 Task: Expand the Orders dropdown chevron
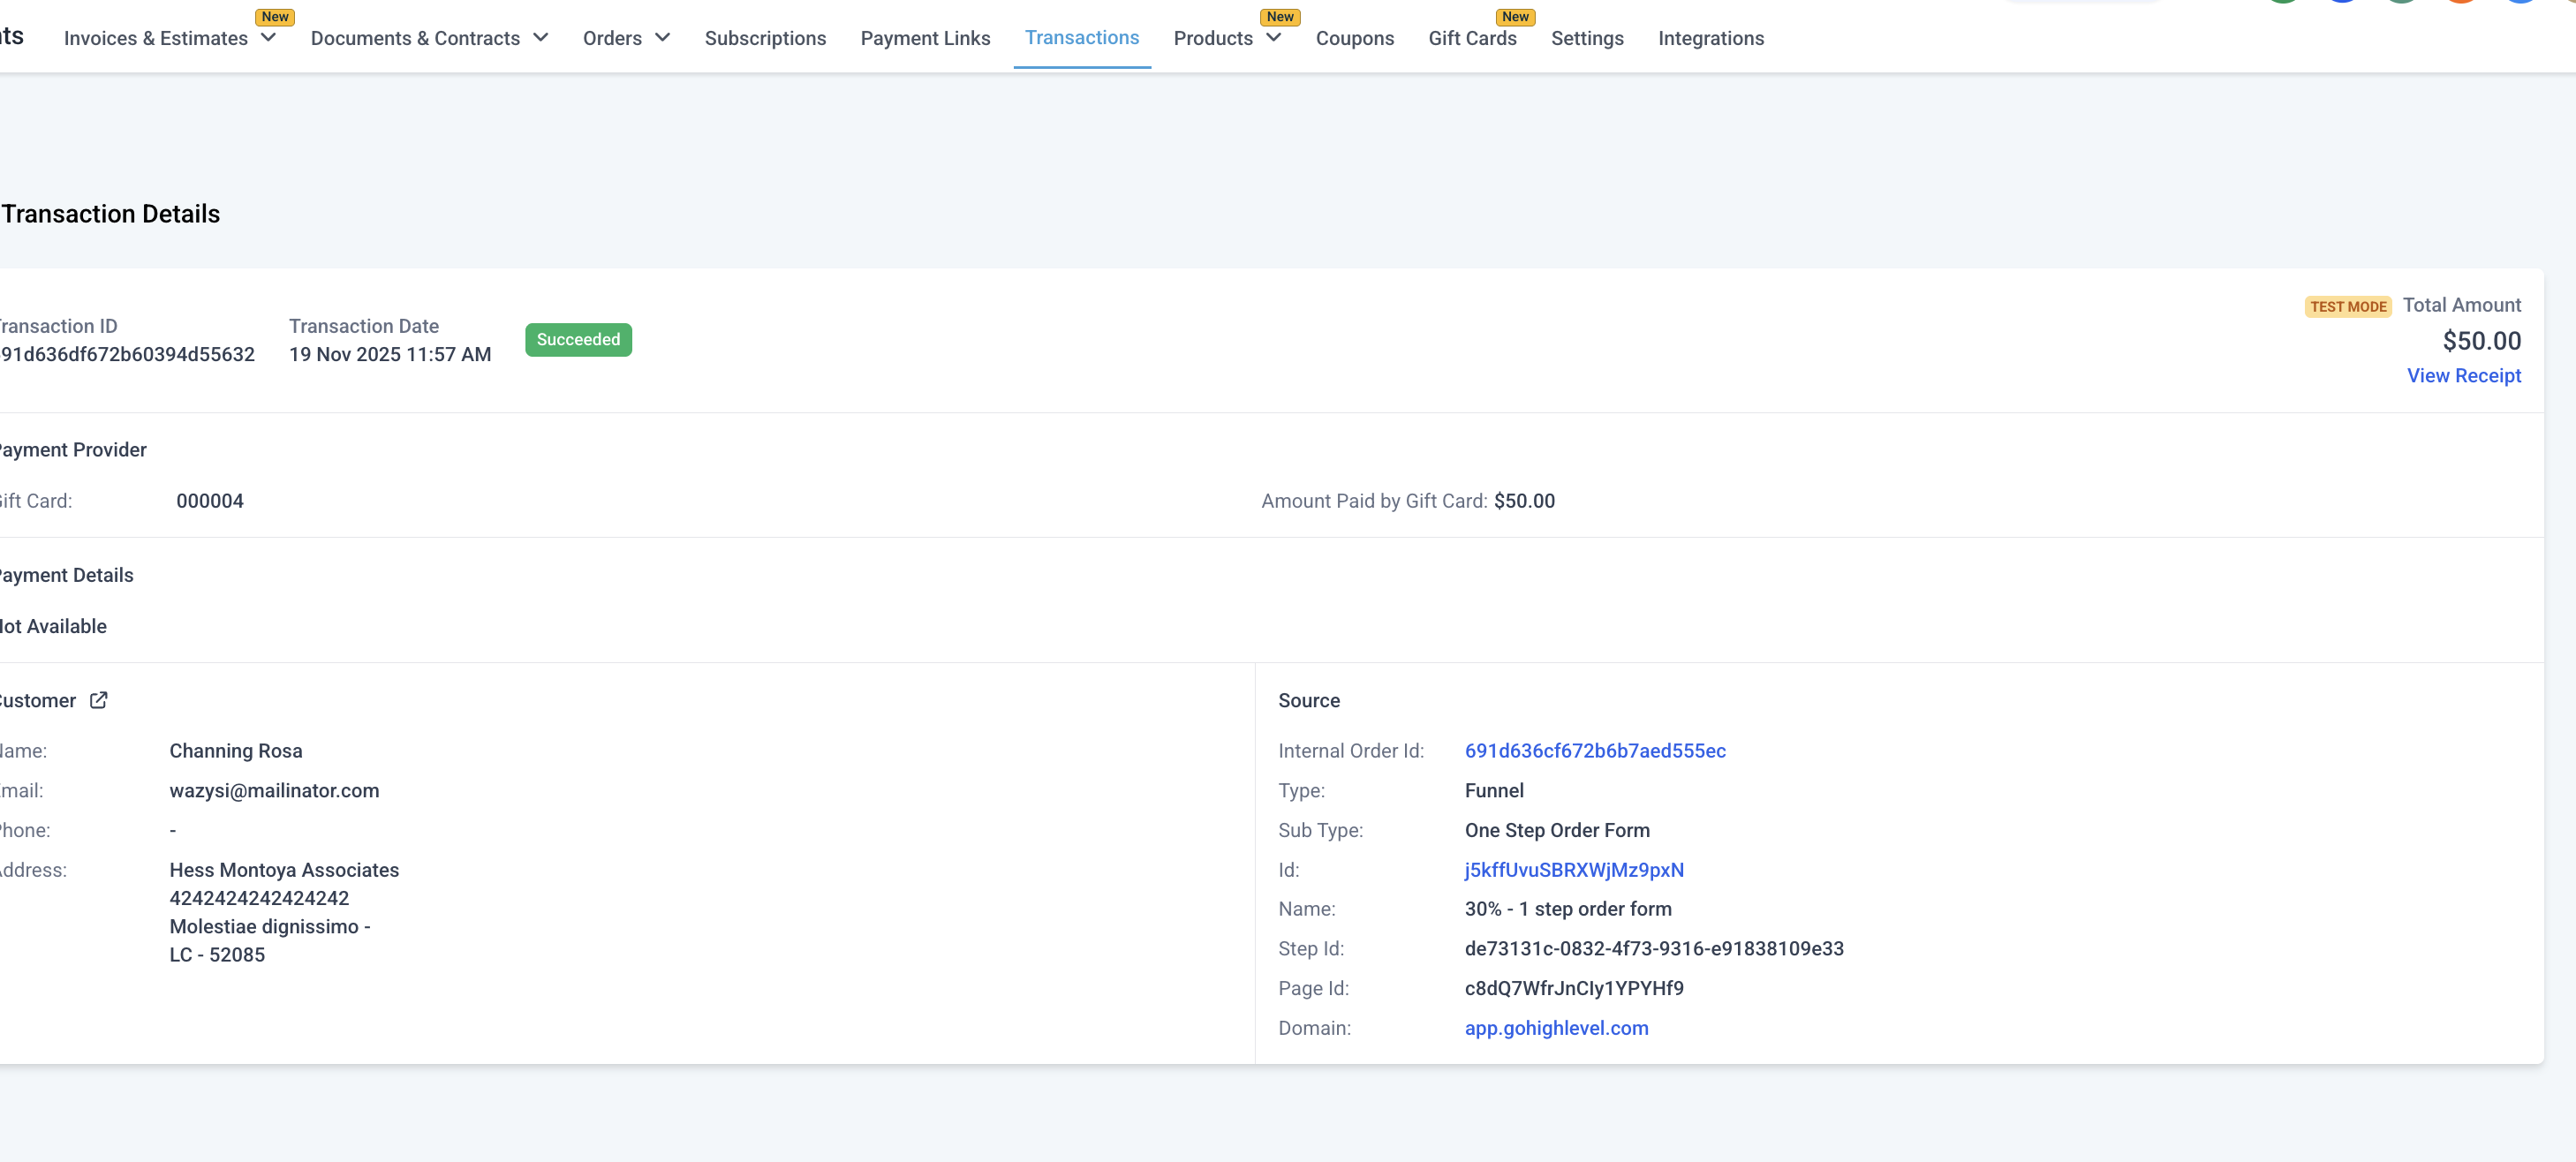pos(662,38)
